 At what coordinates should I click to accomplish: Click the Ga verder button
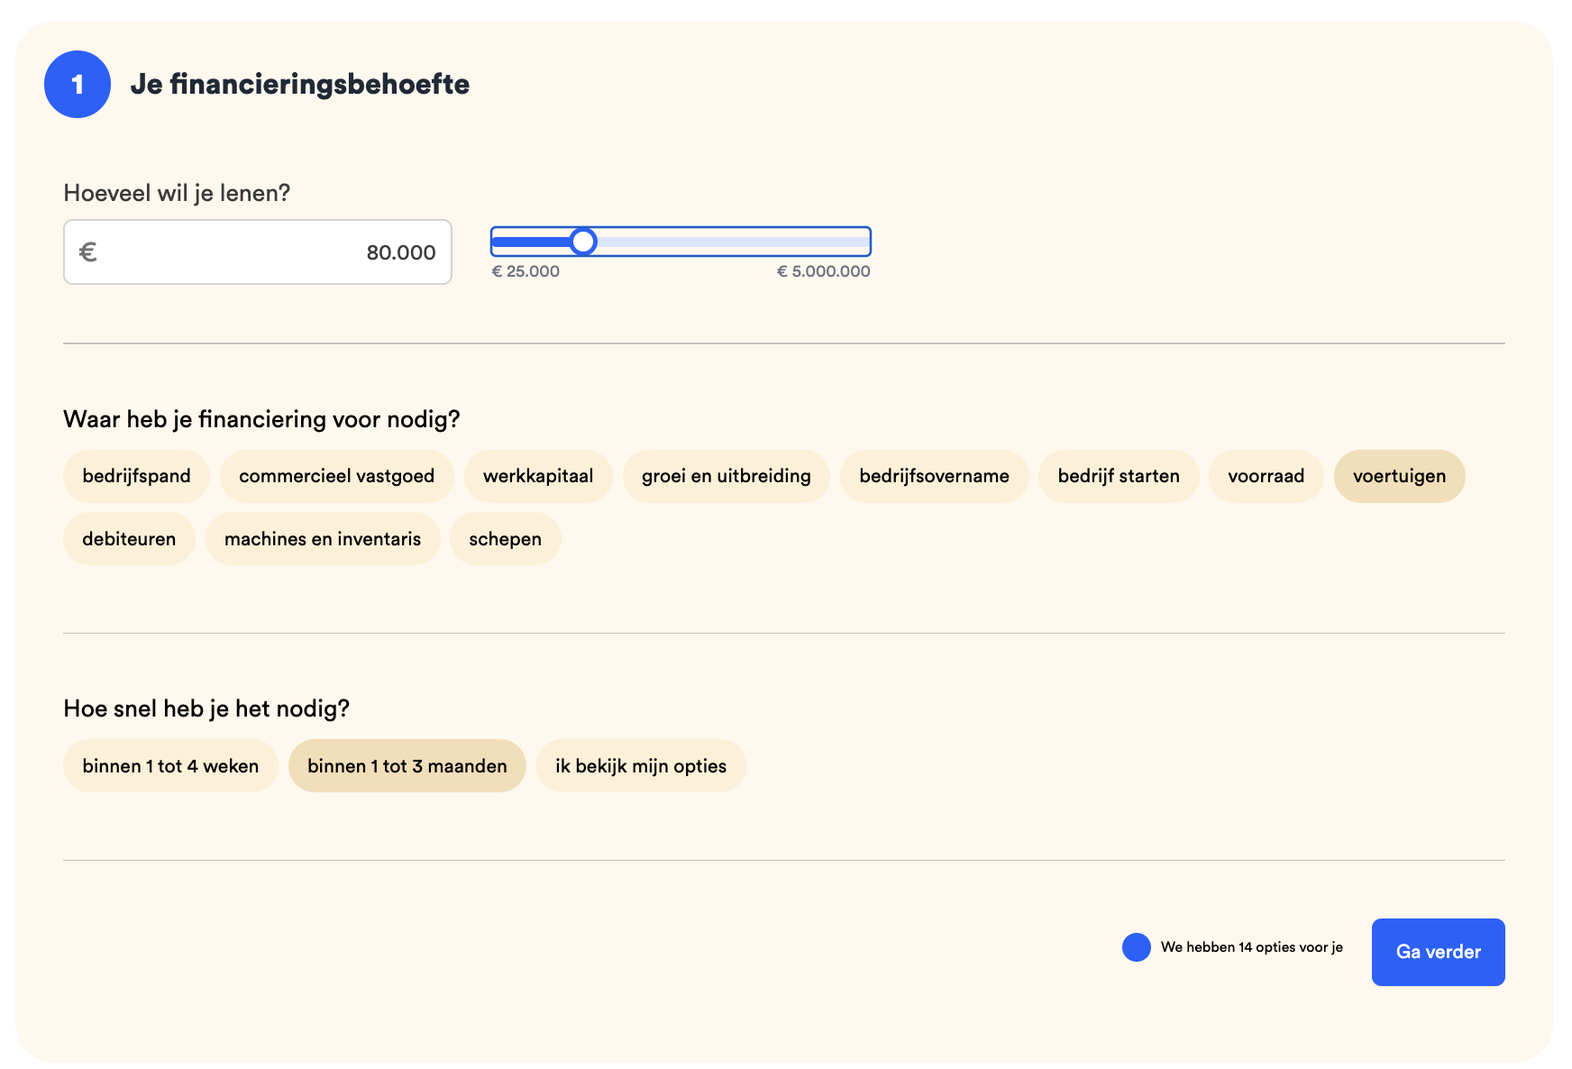(x=1438, y=952)
